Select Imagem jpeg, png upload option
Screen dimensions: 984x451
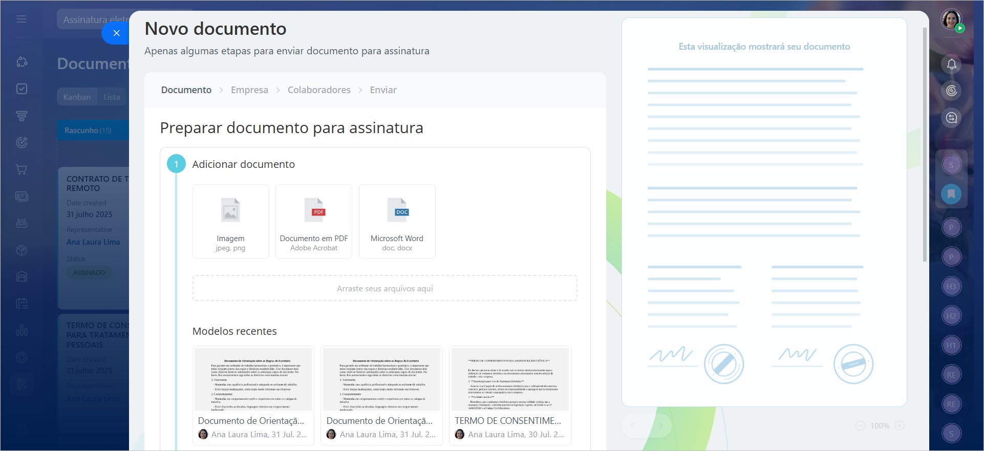[230, 221]
